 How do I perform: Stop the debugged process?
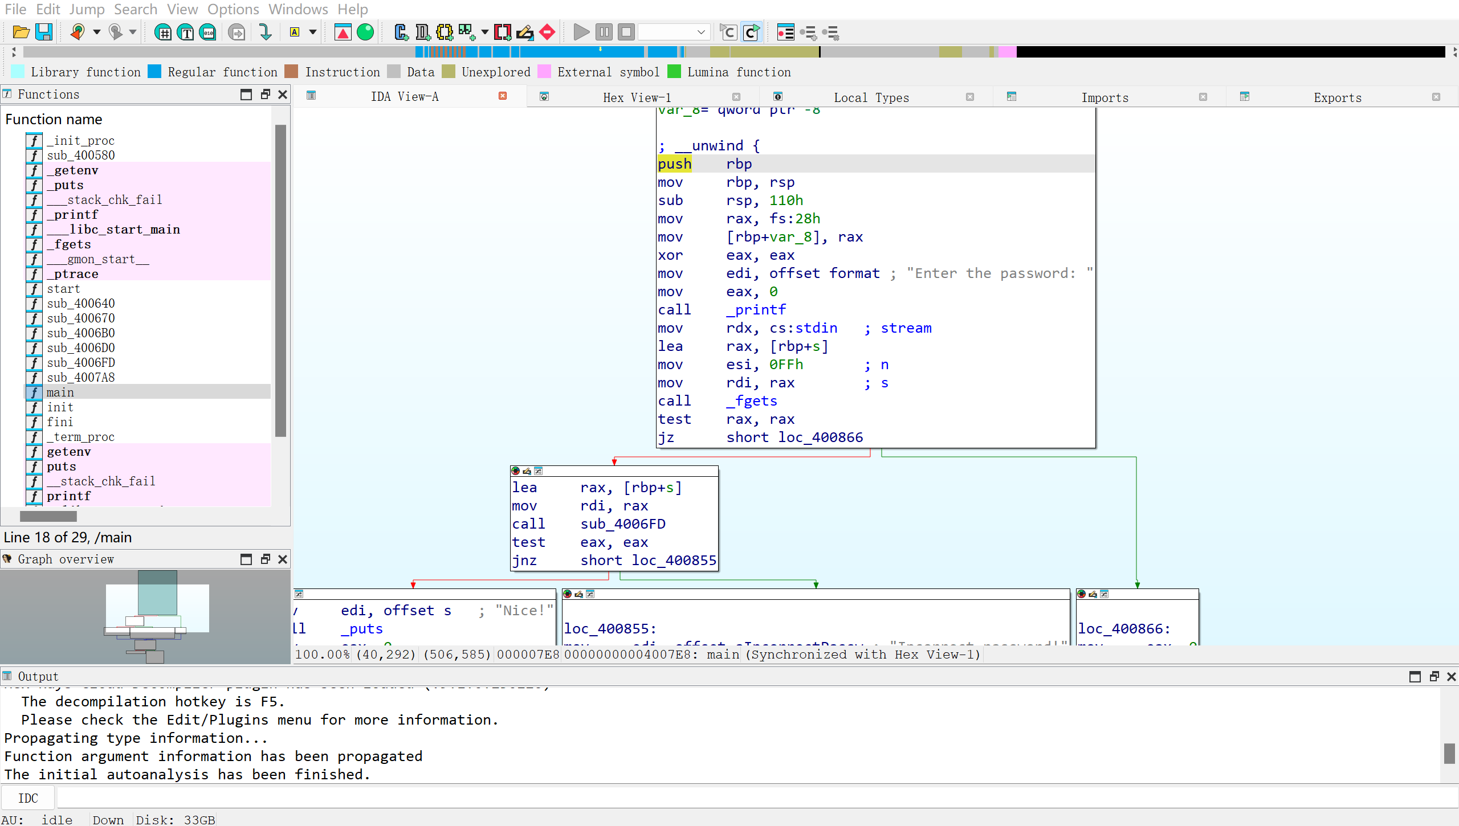625,32
